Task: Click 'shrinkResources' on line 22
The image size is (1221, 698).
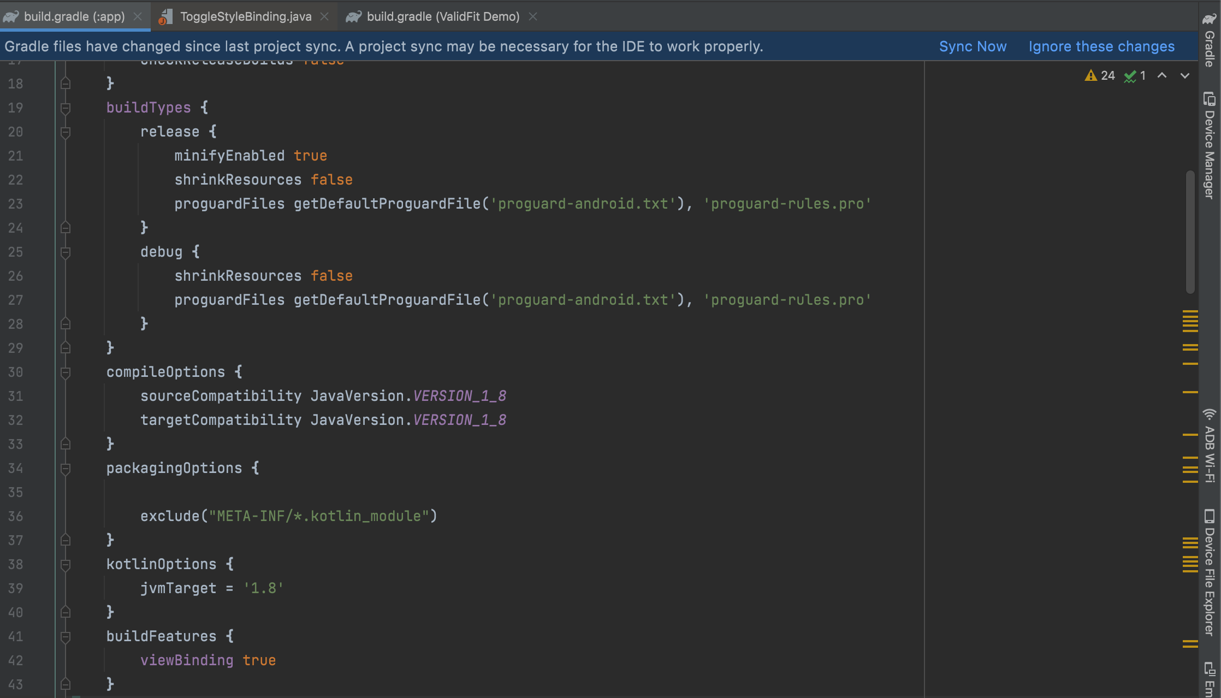Action: (x=238, y=180)
